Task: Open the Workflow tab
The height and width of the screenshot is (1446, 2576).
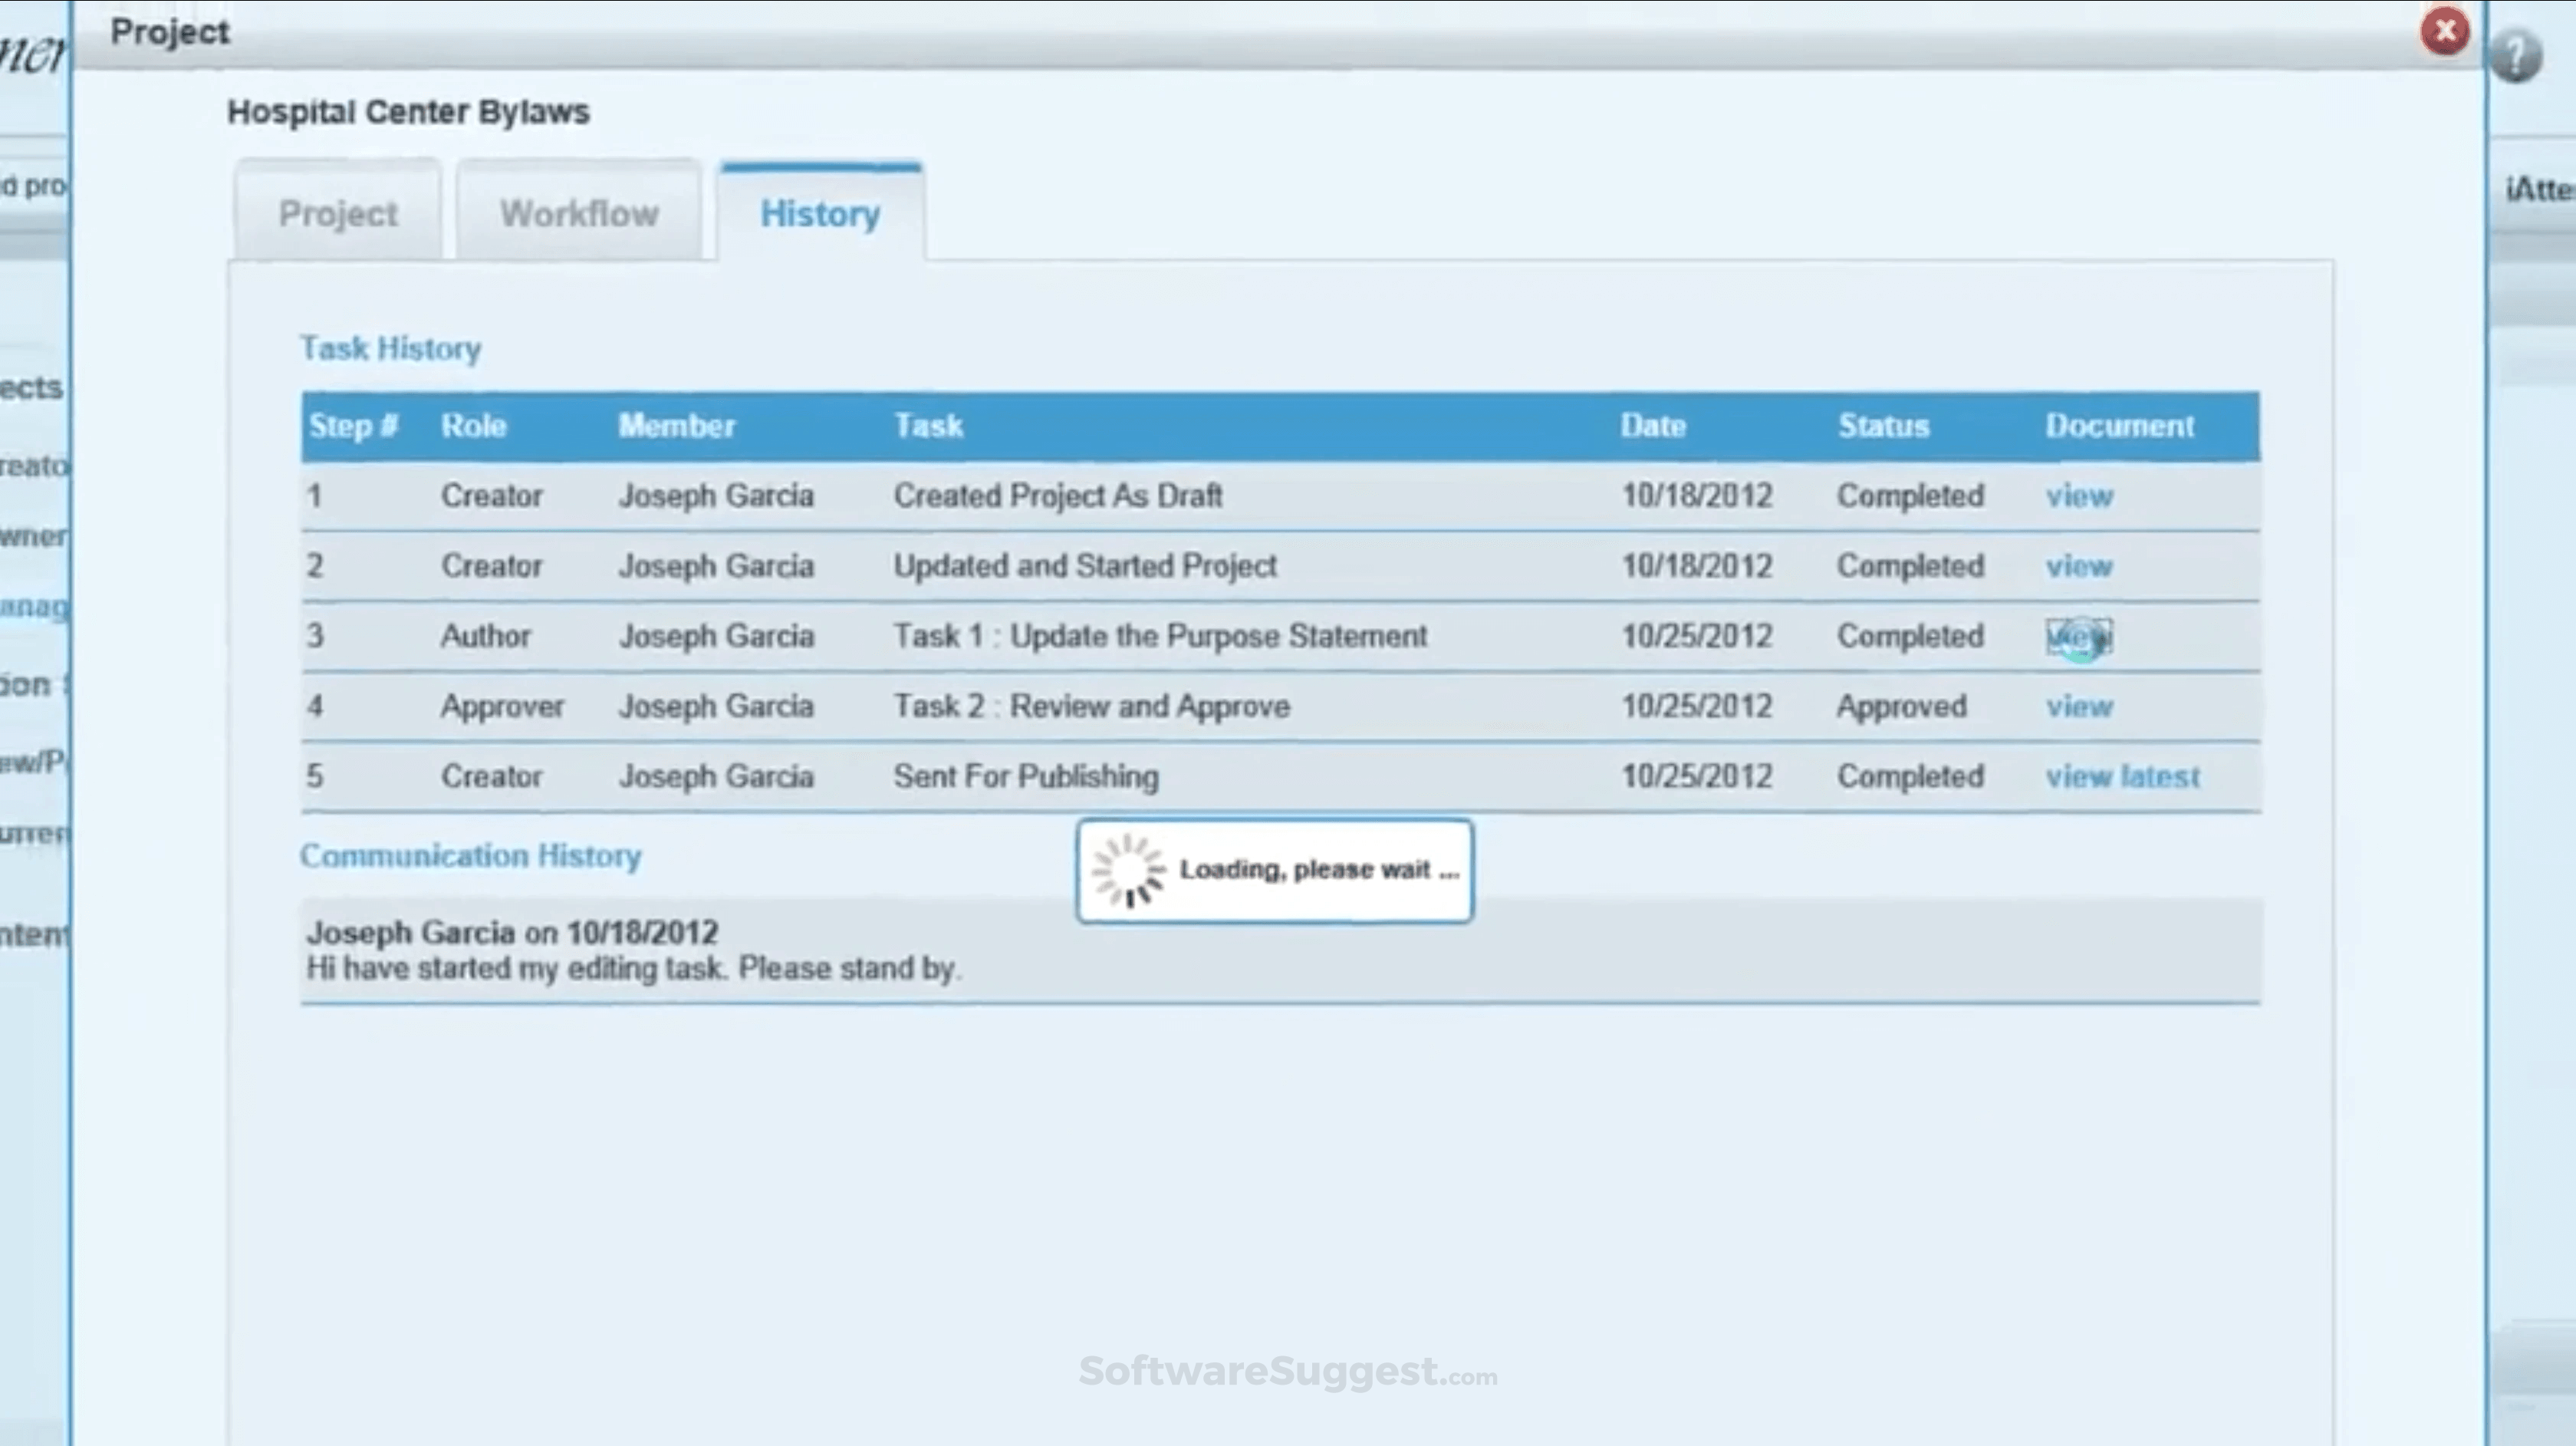Action: coord(579,213)
